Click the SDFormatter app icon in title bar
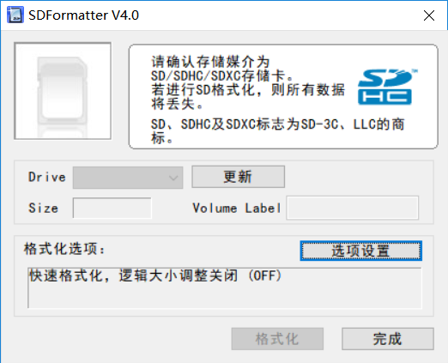 coord(15,15)
